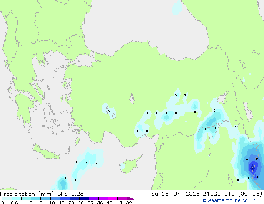
Task: Click the island of Cyprus on the map
Action: tap(130, 165)
